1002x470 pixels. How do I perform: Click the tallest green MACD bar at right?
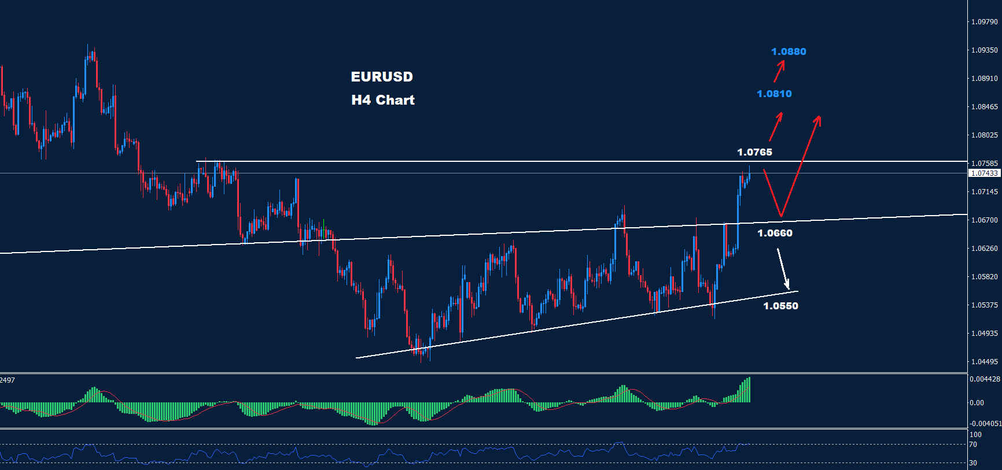click(x=749, y=390)
